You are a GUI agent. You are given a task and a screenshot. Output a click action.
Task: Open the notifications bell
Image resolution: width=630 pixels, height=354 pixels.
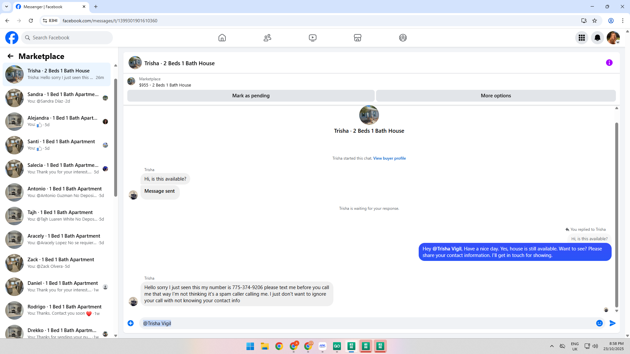(598, 38)
